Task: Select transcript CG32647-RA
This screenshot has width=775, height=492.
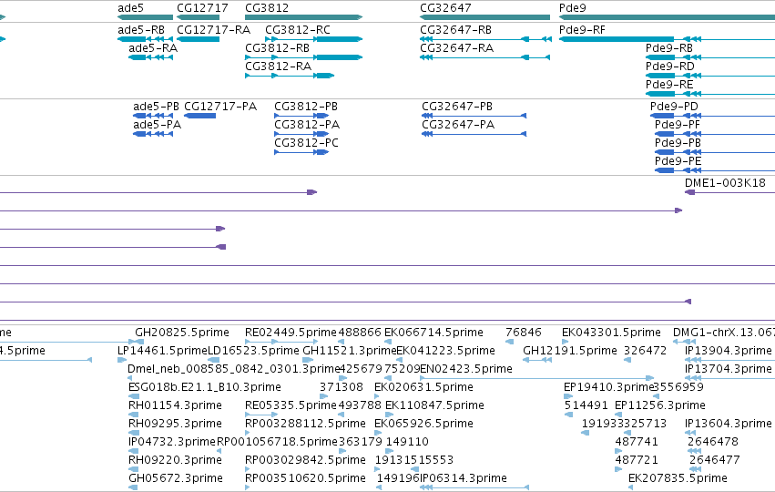Action: coord(456,48)
